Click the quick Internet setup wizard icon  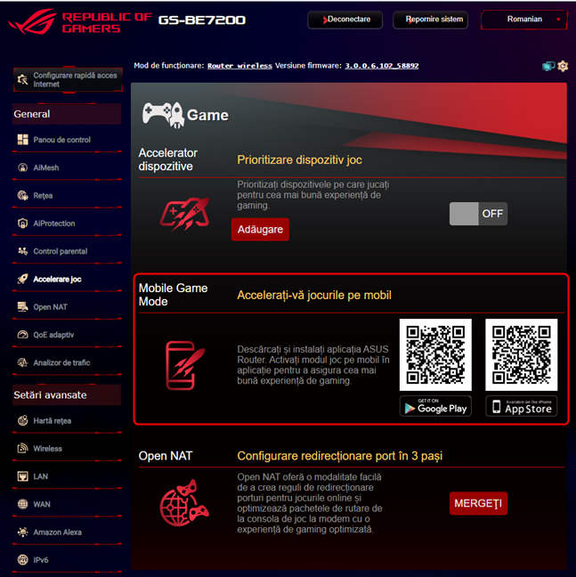[x=23, y=79]
